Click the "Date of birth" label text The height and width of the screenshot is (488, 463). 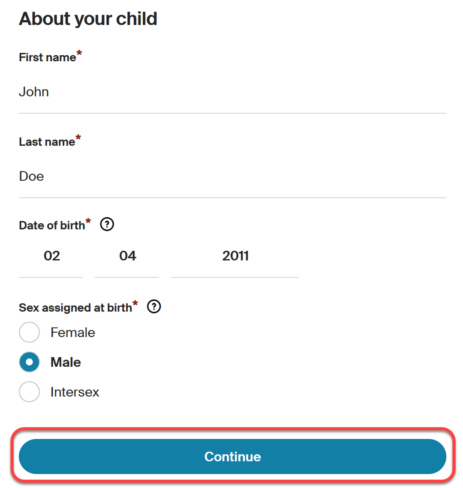51,225
